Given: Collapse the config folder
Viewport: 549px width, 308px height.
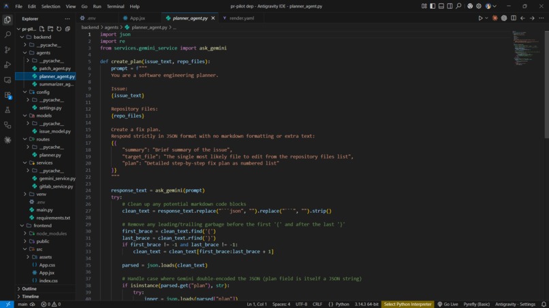Looking at the screenshot, I should pos(25,92).
